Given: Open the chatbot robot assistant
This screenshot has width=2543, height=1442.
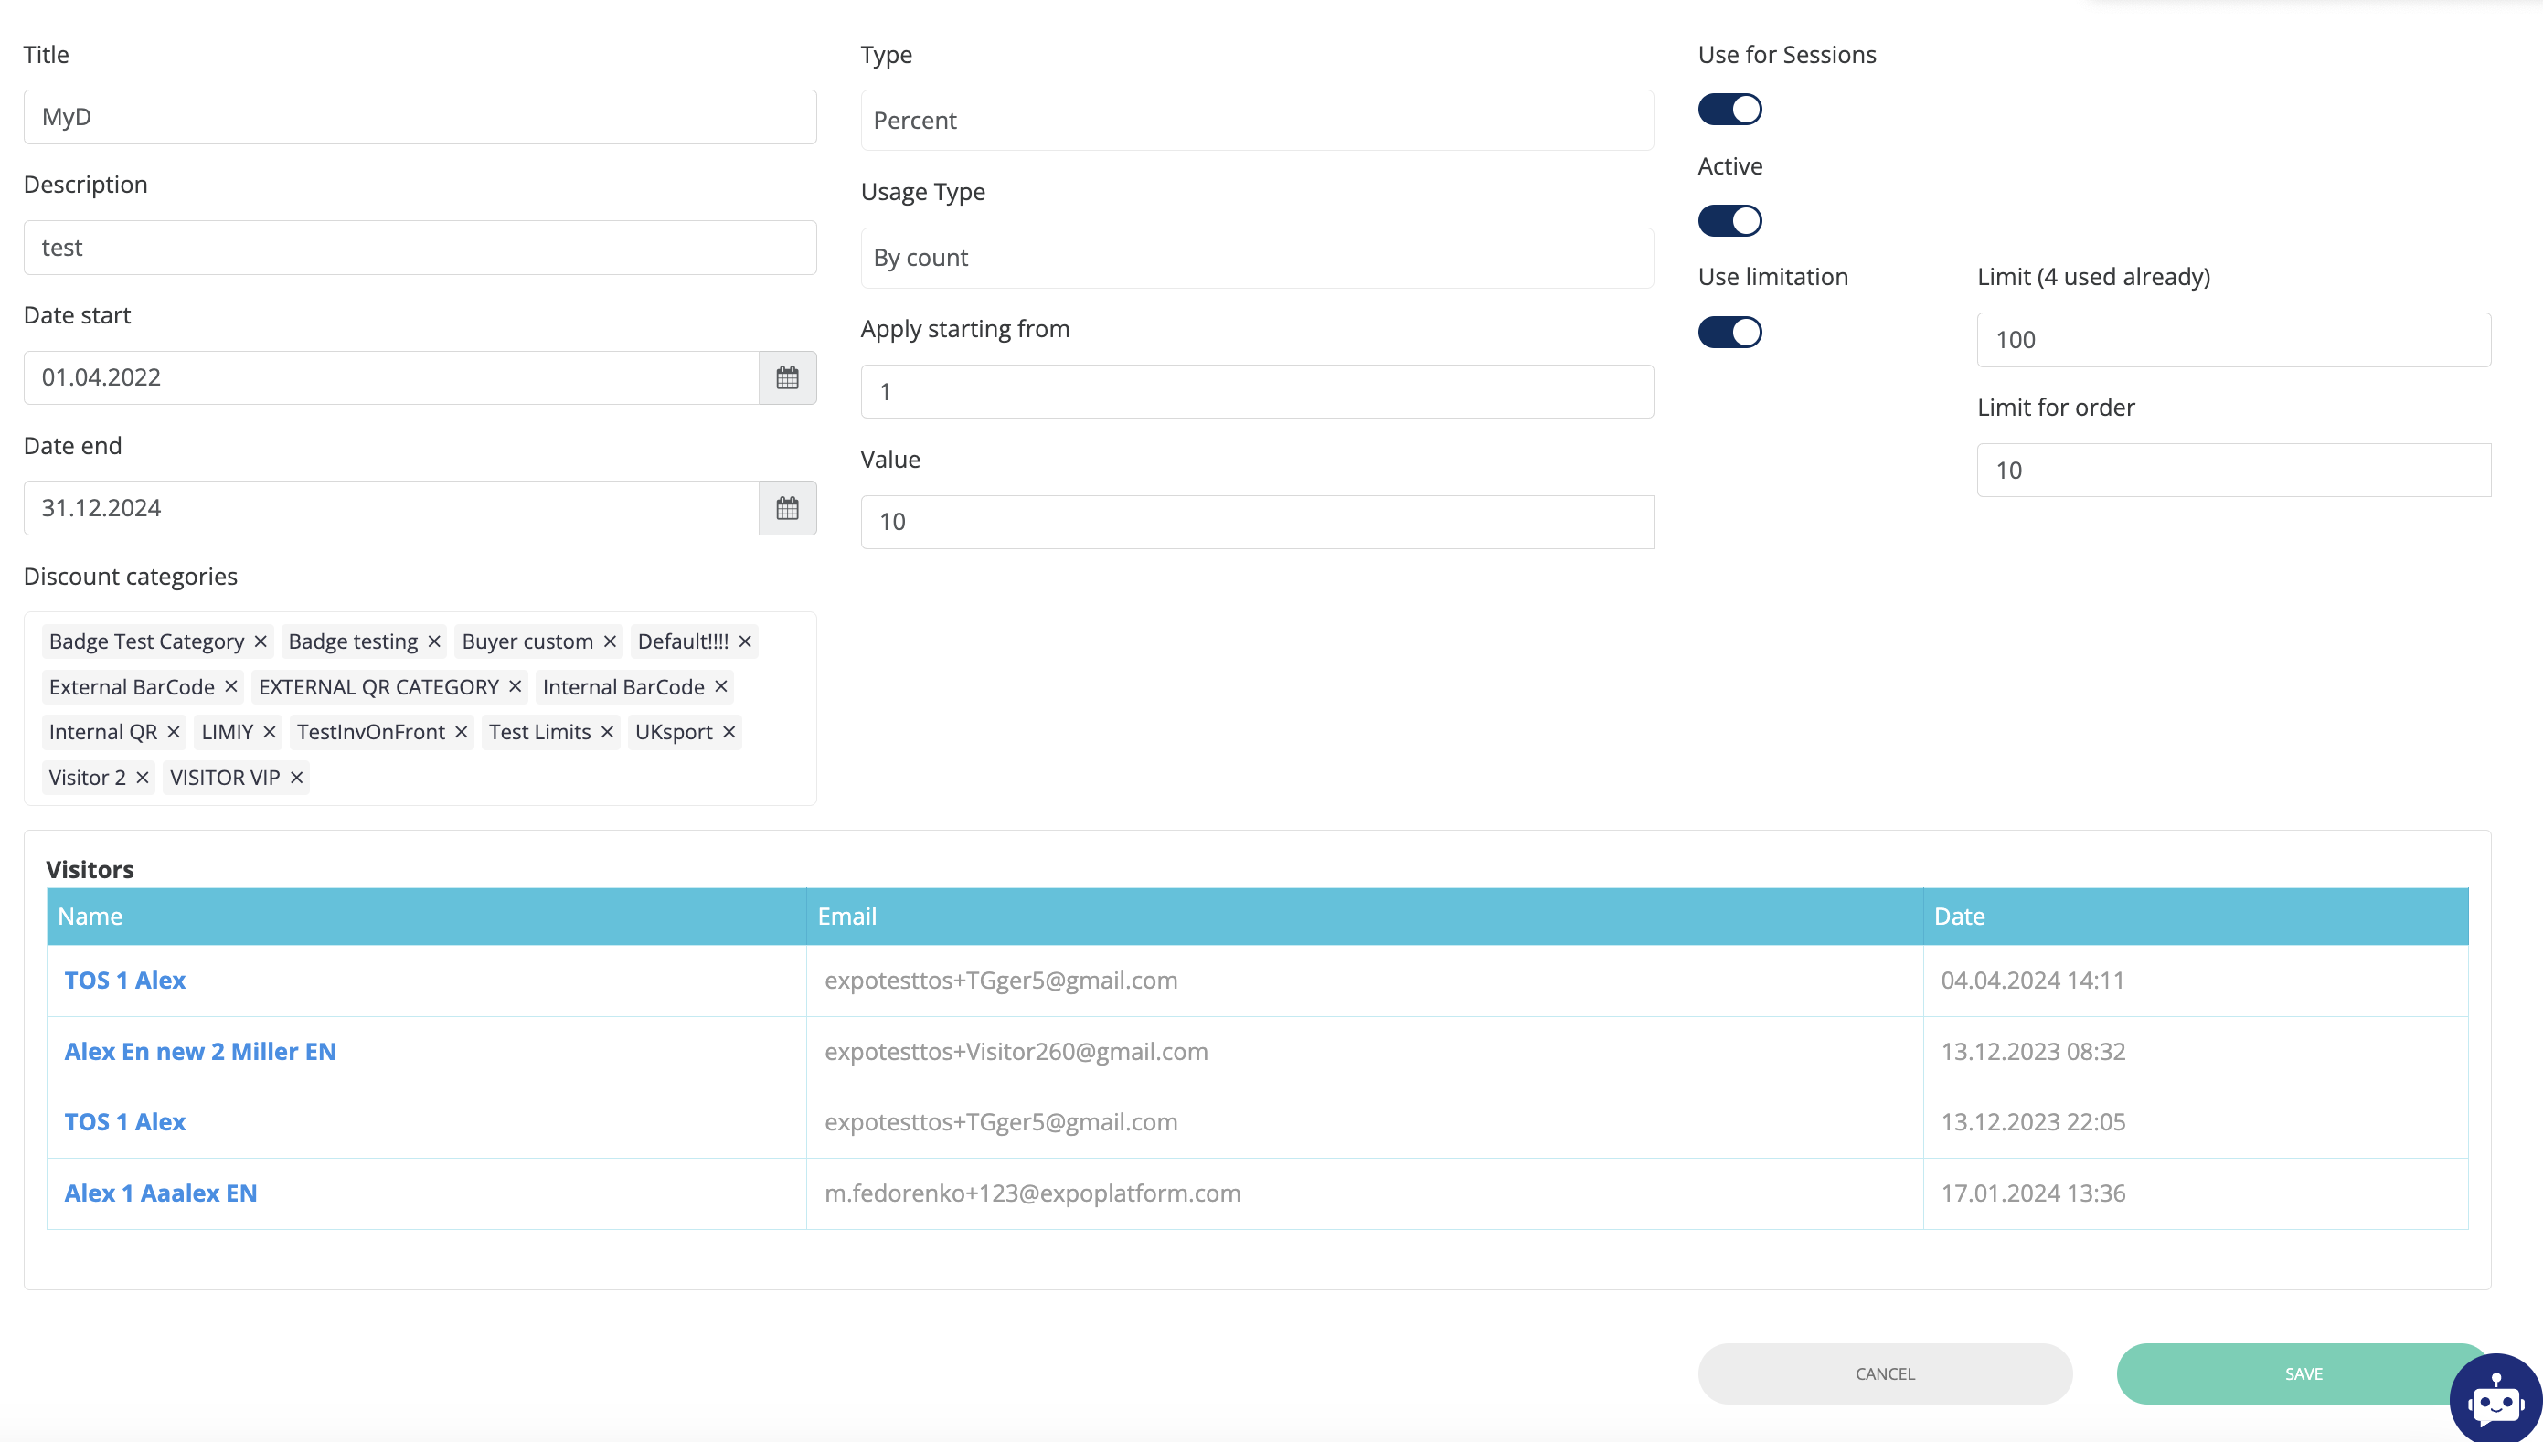Looking at the screenshot, I should point(2495,1398).
